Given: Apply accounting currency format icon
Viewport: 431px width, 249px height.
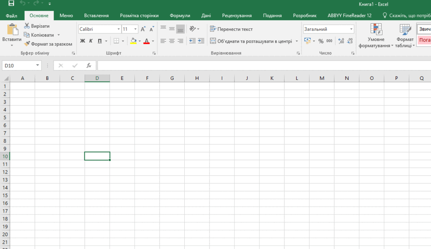Looking at the screenshot, I should coord(308,41).
